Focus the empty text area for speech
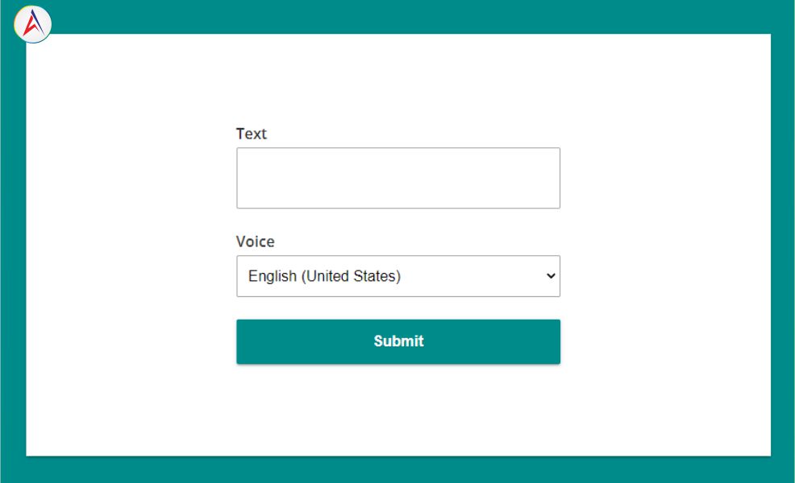The width and height of the screenshot is (795, 483). [x=397, y=178]
